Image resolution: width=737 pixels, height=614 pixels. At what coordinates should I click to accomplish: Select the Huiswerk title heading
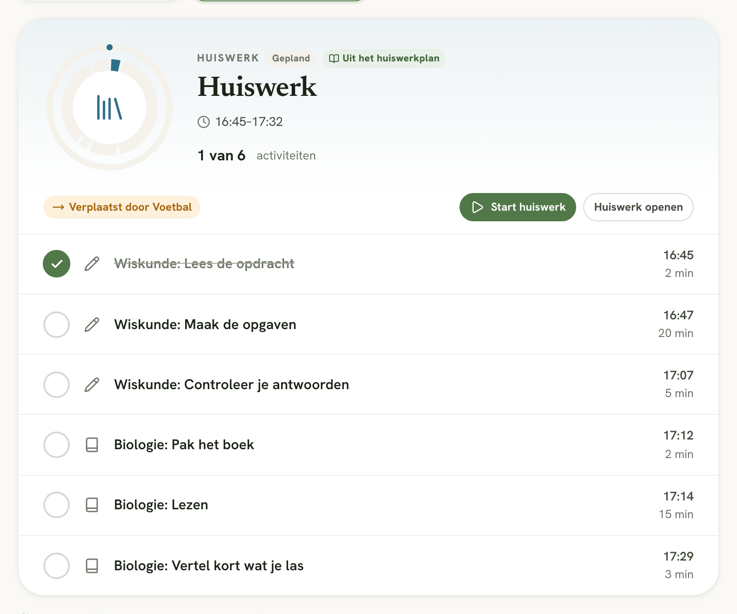[x=257, y=87]
